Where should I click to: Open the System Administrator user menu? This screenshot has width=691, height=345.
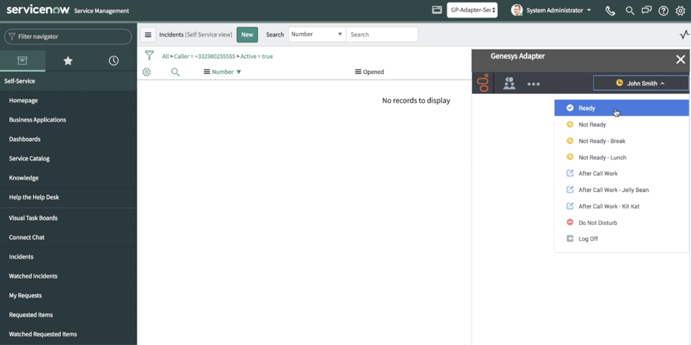click(559, 10)
